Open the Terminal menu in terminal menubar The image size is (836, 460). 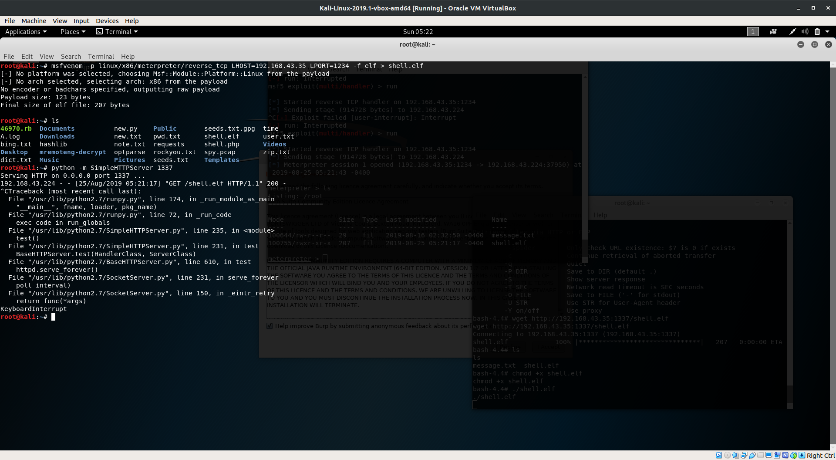101,56
